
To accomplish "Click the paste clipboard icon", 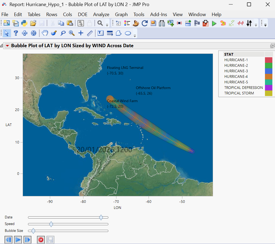I will pos(70,23).
